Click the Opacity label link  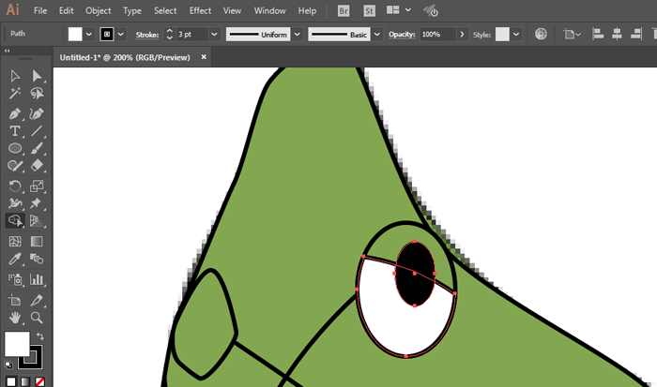click(402, 34)
